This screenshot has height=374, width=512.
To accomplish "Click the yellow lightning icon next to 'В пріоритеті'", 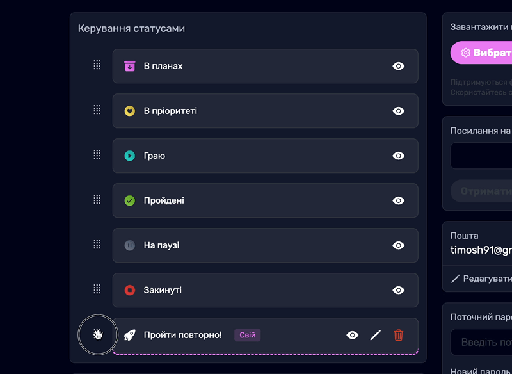I will coord(130,111).
